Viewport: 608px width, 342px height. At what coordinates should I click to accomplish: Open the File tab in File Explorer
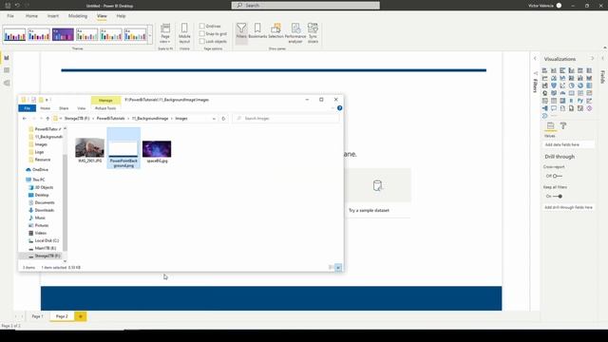[x=28, y=108]
